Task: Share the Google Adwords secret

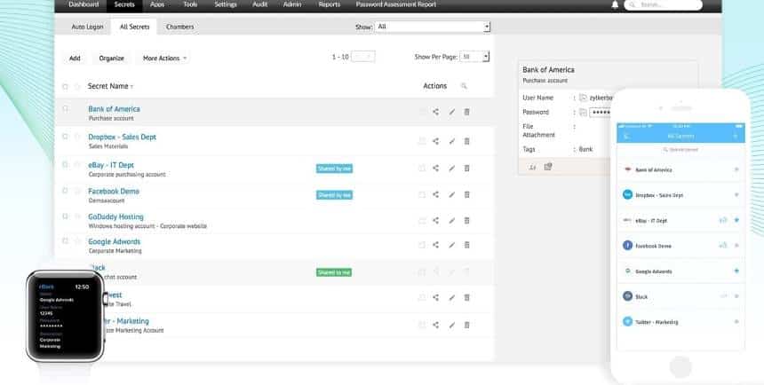Action: pyautogui.click(x=435, y=245)
